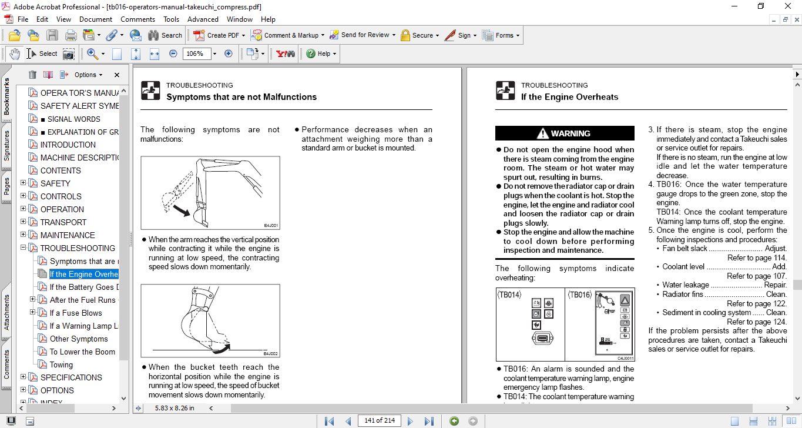Go to the last page
Viewport: 802px width, 428px height.
[x=429, y=421]
